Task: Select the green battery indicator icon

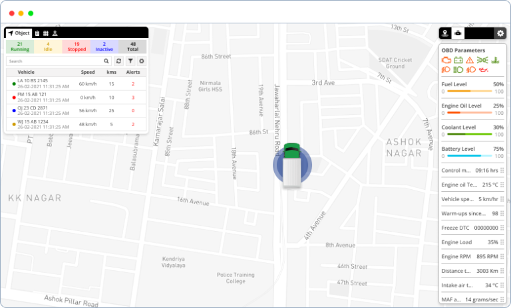Action: (458, 60)
